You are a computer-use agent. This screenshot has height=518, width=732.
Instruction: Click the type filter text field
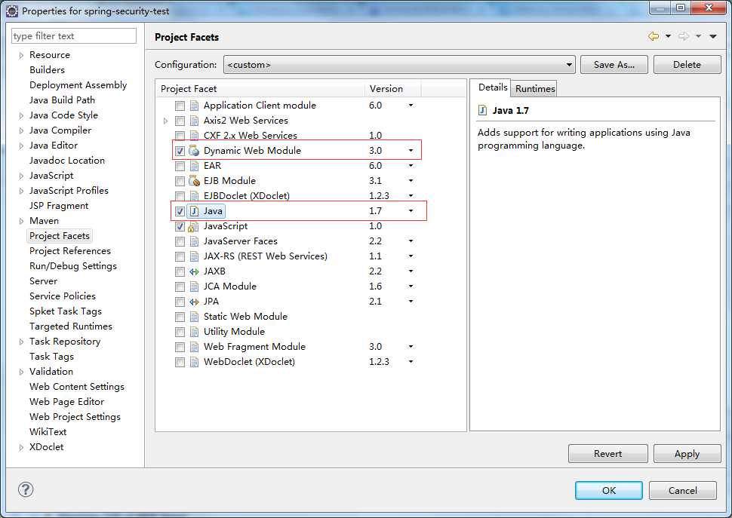click(74, 36)
